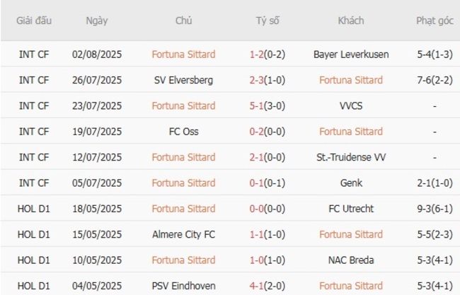Open FC Utrecht team page

[350, 209]
